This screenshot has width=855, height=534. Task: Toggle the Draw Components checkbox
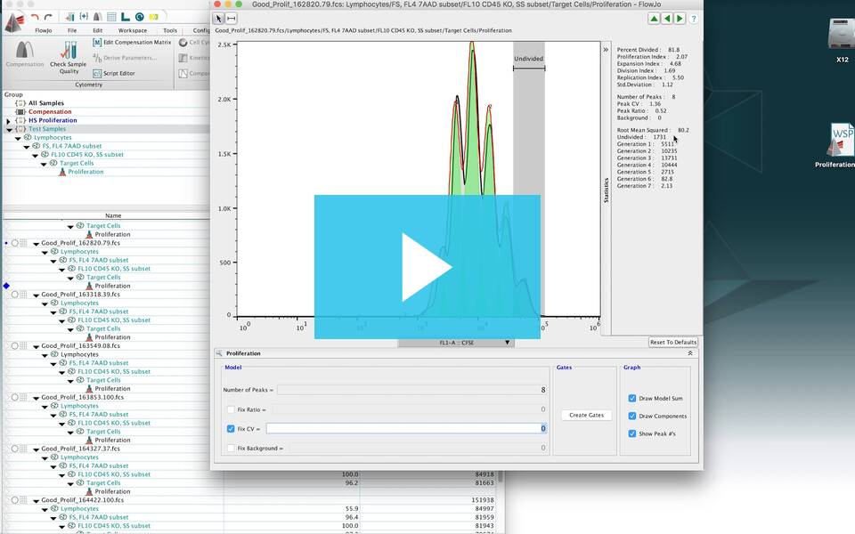632,416
